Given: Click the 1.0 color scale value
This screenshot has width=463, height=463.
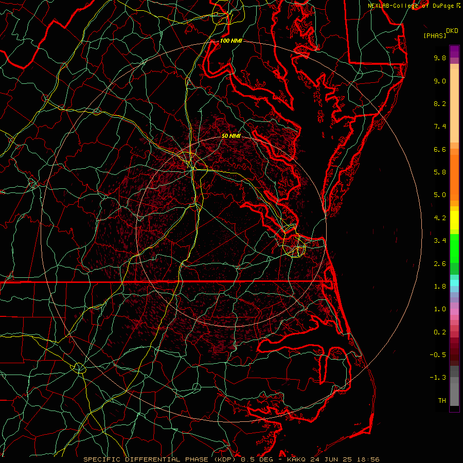Looking at the screenshot, I should tap(440, 309).
